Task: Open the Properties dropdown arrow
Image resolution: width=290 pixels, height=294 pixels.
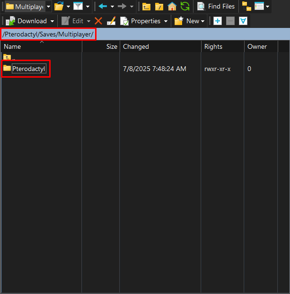Action: click(x=166, y=21)
